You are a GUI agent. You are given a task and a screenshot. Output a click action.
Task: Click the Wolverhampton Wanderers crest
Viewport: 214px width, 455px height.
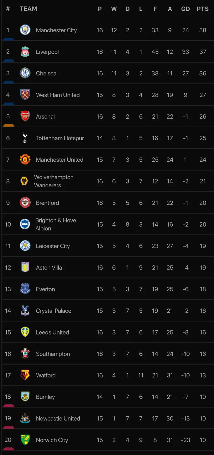(x=24, y=181)
